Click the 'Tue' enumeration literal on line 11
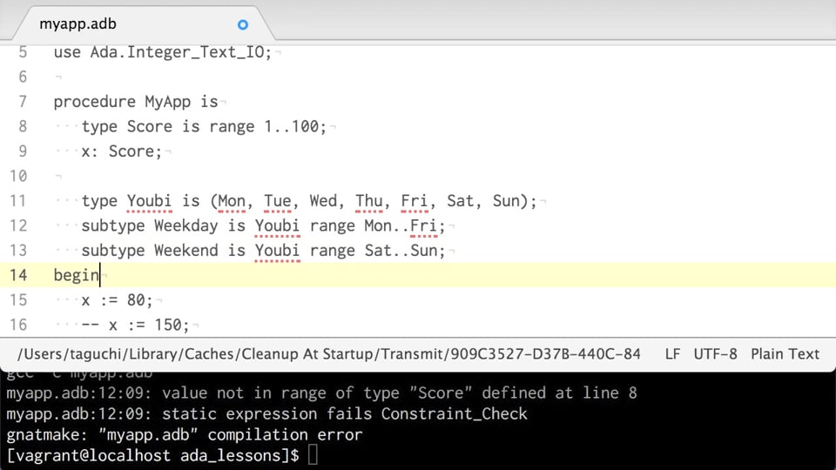 click(x=278, y=201)
